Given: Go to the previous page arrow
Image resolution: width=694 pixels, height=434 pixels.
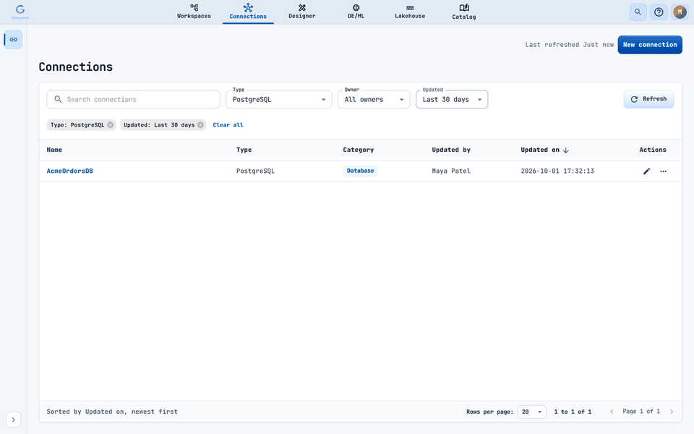Looking at the screenshot, I should pyautogui.click(x=612, y=412).
